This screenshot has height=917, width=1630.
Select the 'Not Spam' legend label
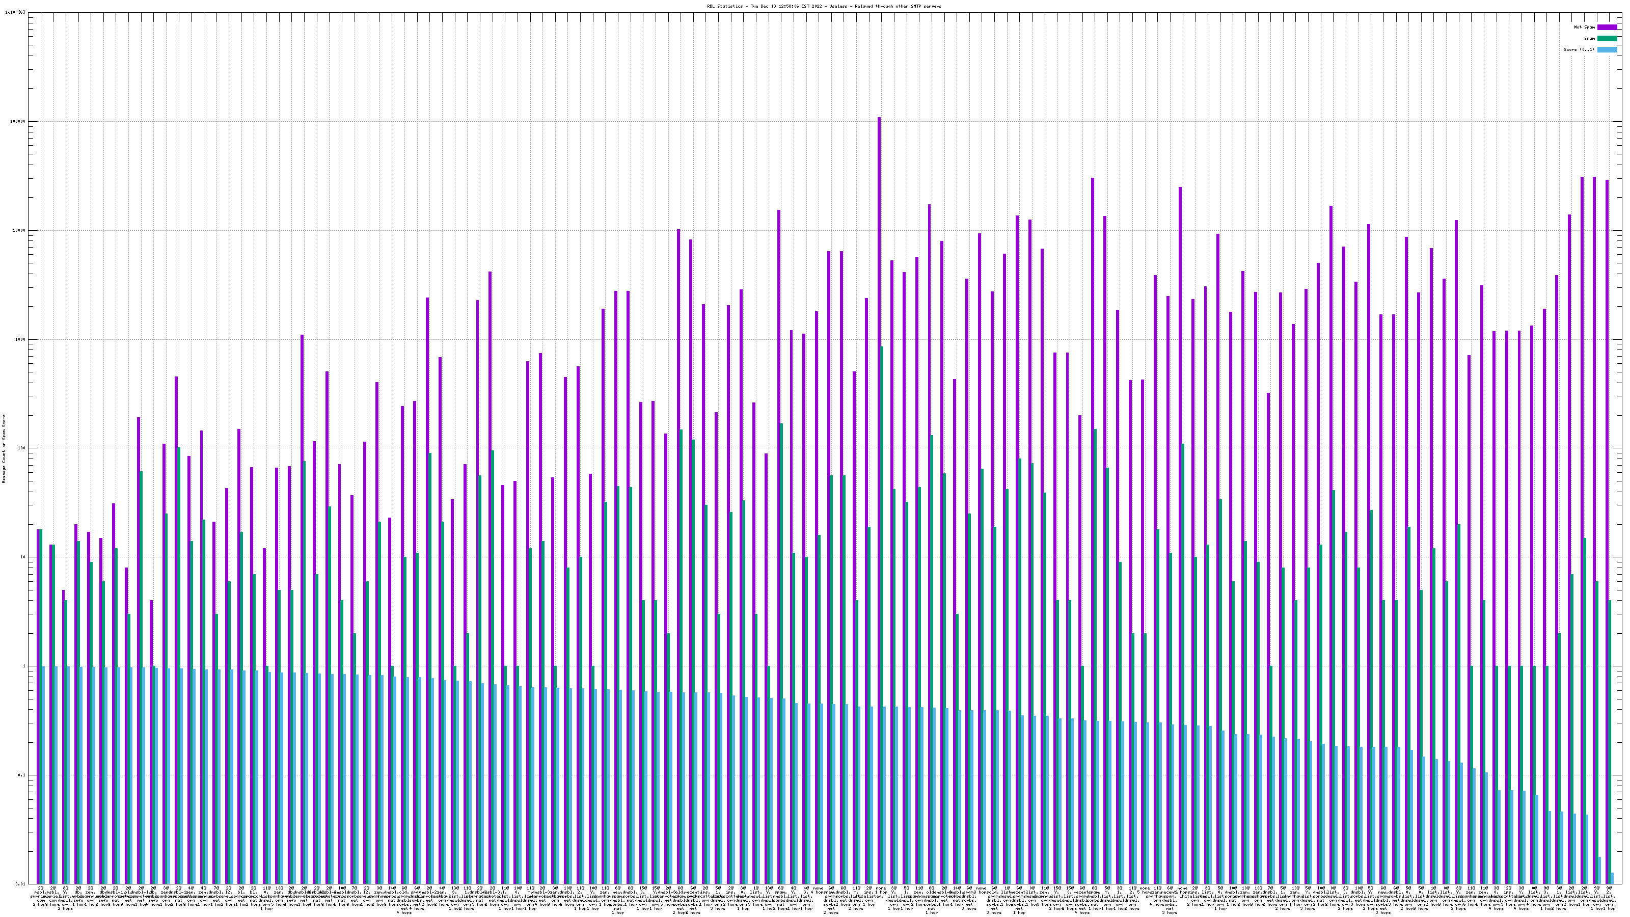coord(1585,27)
